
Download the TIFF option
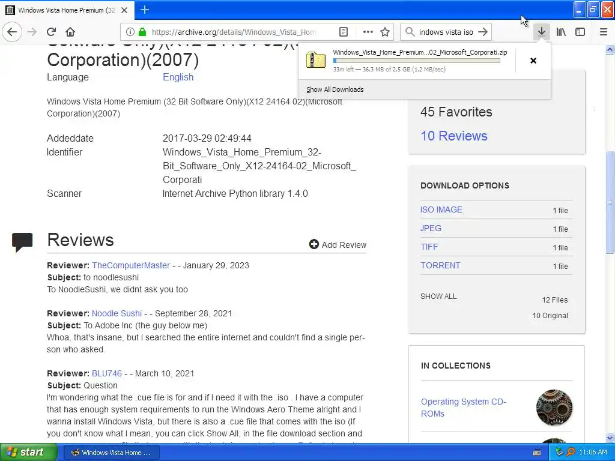coord(429,247)
